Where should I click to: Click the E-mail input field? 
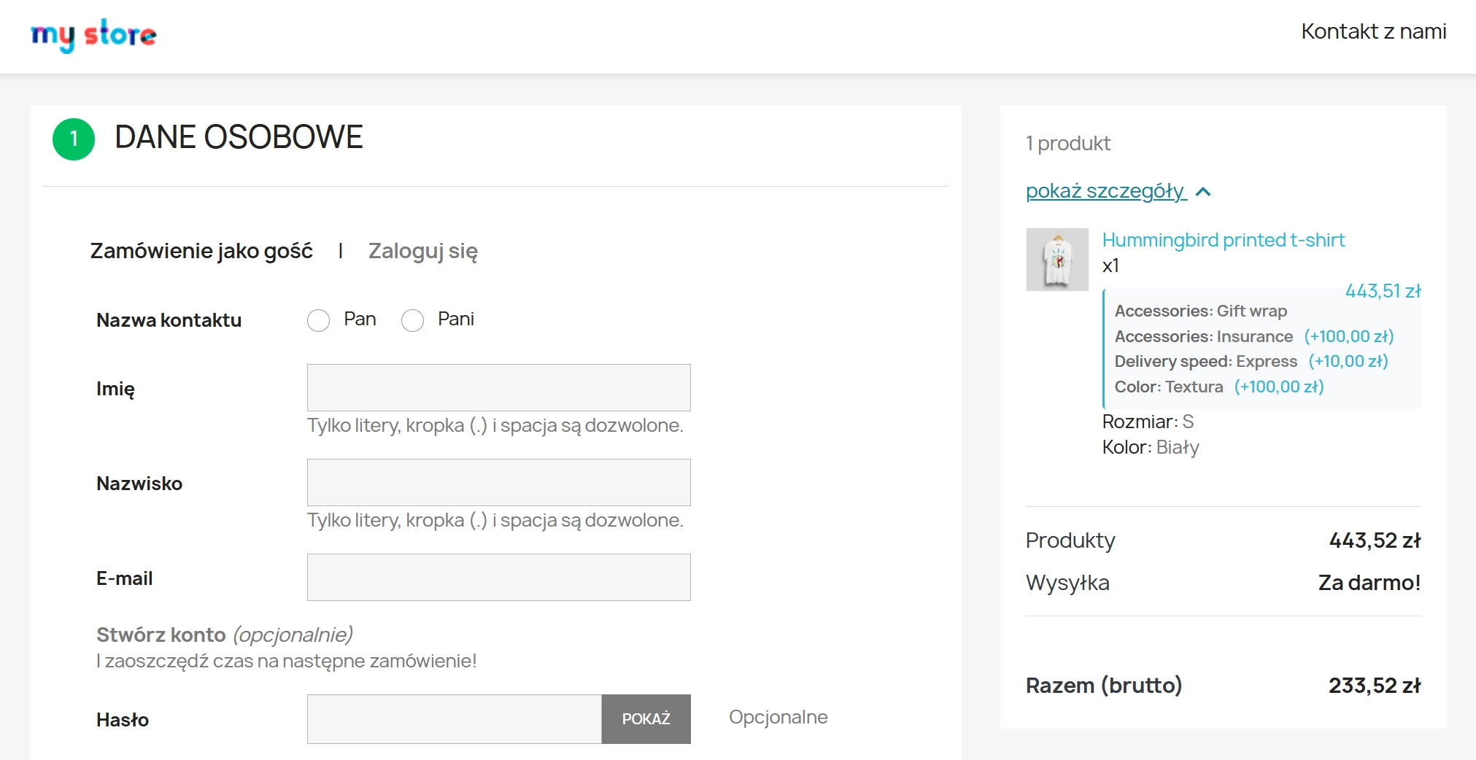coord(498,577)
